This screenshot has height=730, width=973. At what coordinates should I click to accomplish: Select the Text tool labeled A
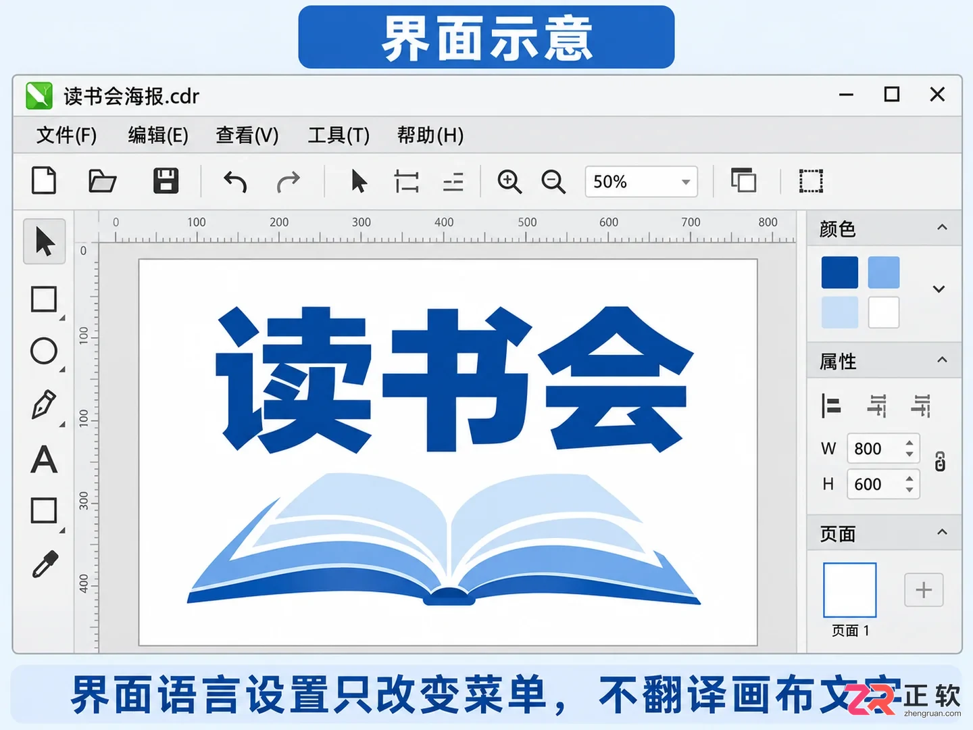(44, 460)
